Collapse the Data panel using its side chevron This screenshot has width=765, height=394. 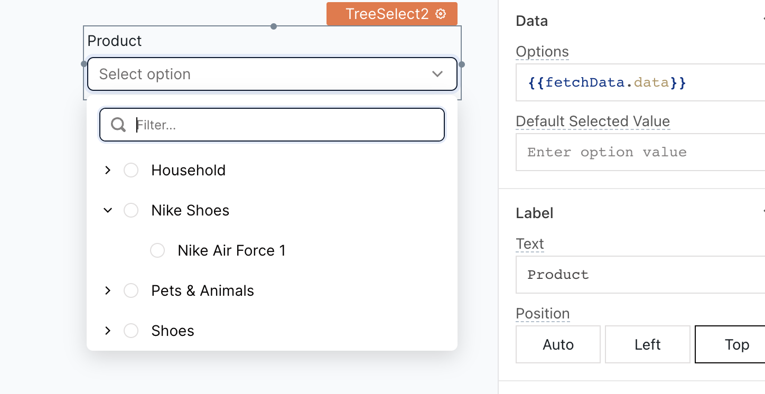[763, 19]
